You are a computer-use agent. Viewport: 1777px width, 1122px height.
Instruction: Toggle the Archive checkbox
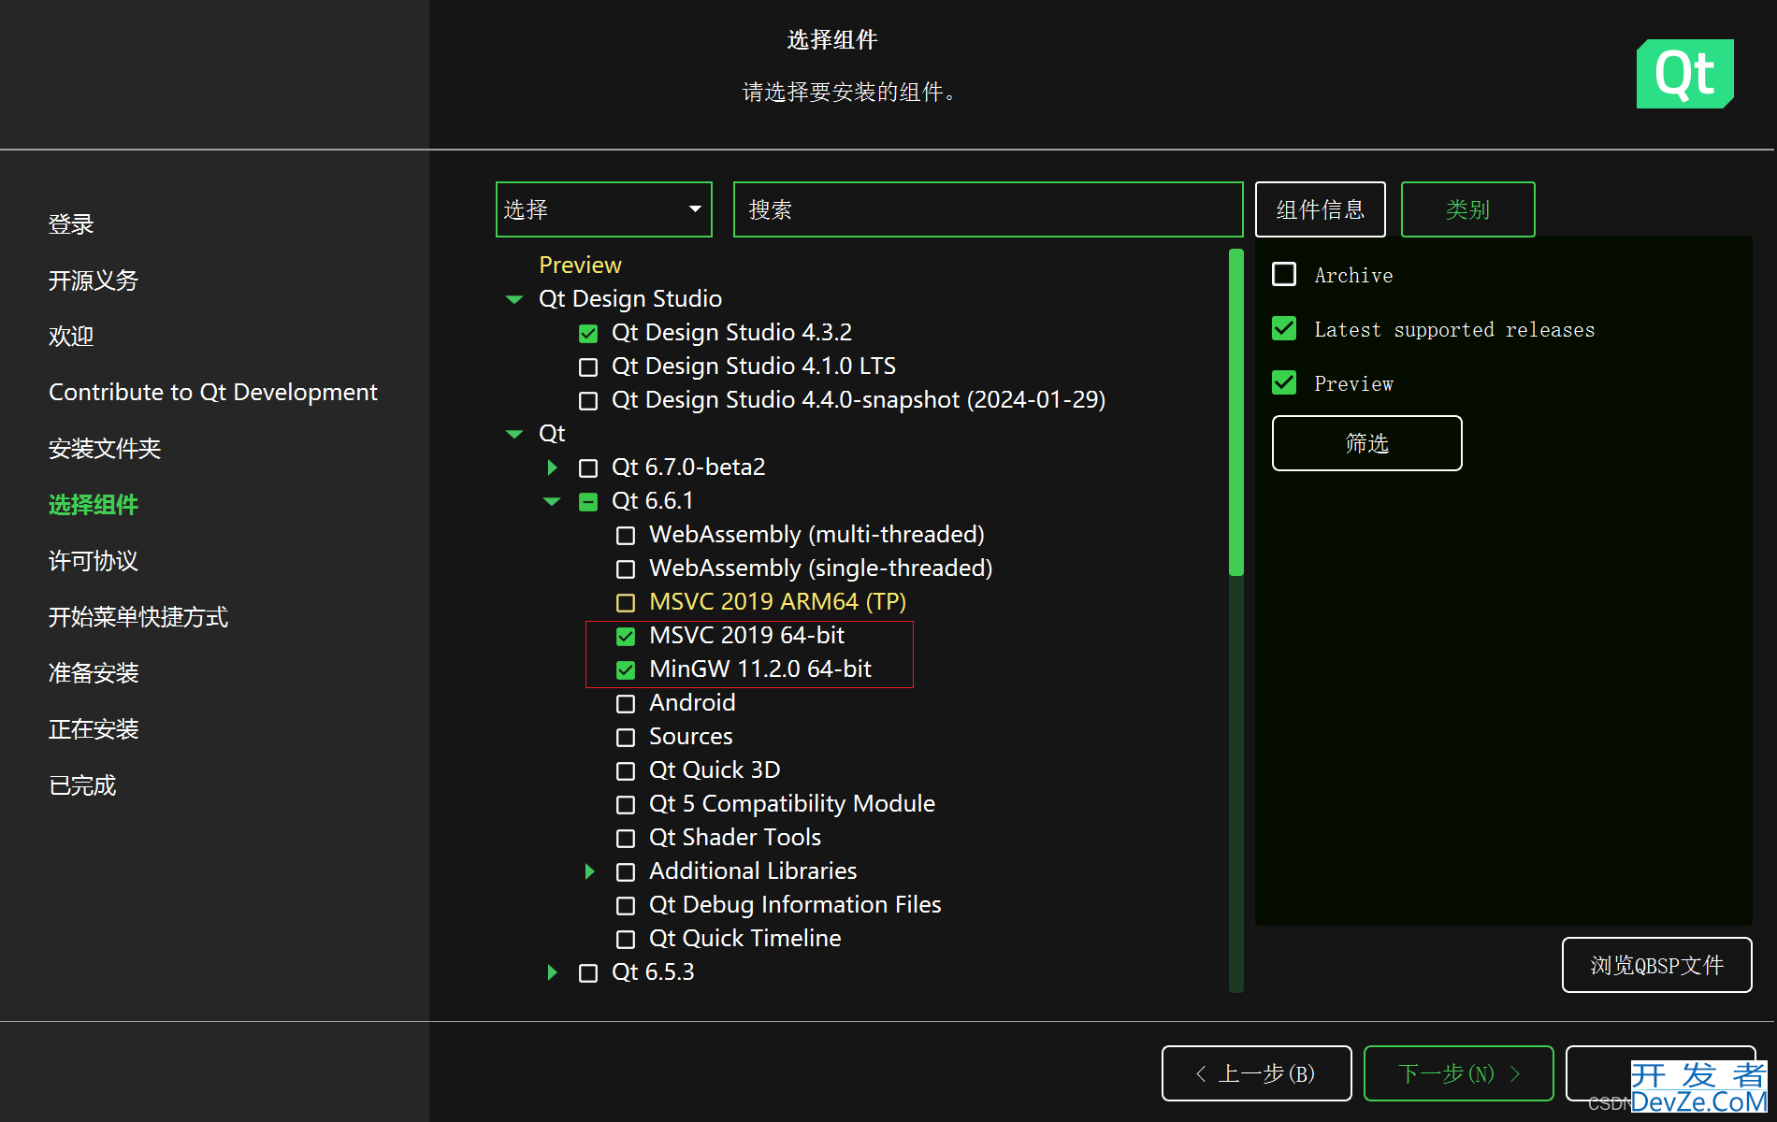1284,274
